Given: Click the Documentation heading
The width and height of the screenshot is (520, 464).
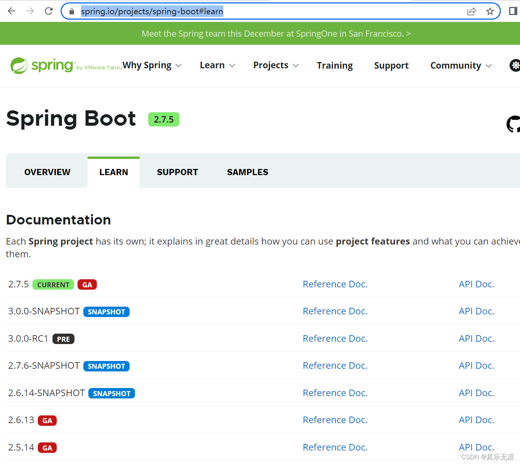Looking at the screenshot, I should (59, 220).
